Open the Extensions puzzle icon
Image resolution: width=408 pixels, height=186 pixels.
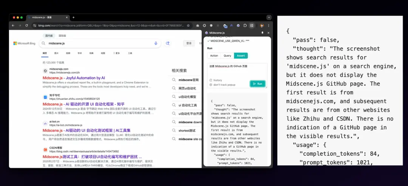click(245, 26)
